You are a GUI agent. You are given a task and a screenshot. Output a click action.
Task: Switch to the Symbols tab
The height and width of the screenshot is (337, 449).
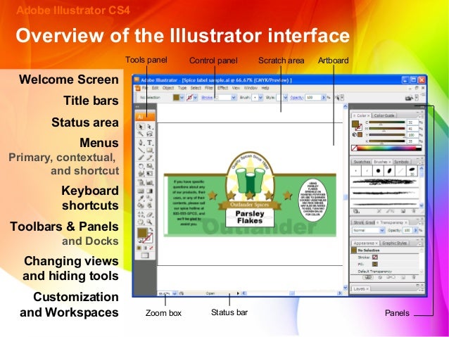tap(401, 162)
